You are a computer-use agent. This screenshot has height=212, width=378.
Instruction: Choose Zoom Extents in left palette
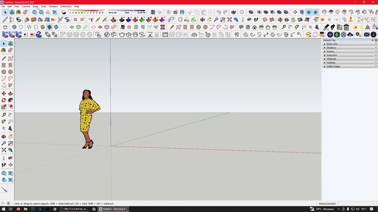4,150
